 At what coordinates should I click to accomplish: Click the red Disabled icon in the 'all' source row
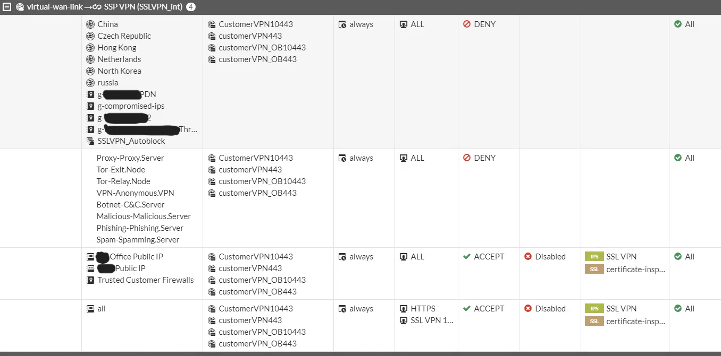pos(528,309)
